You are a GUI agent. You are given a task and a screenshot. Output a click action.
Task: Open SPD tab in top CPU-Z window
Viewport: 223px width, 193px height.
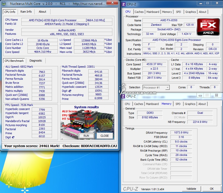[178, 12]
